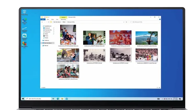Select the mountain landscape photo thumbnail
The image size is (196, 110).
pyautogui.click(x=146, y=38)
